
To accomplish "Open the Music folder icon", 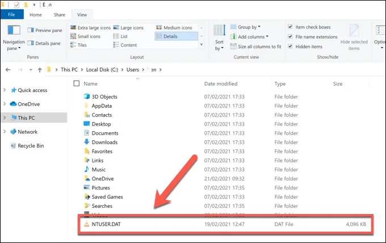I will (x=87, y=169).
